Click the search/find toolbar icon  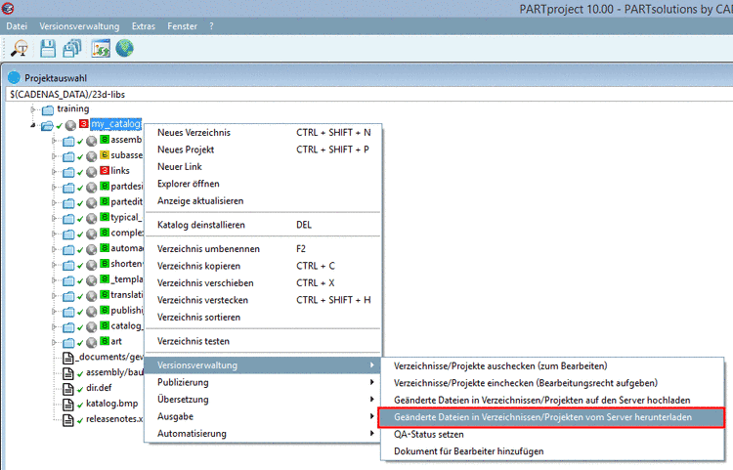point(20,48)
